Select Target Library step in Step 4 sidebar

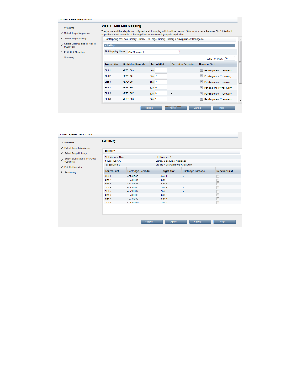click(75, 38)
